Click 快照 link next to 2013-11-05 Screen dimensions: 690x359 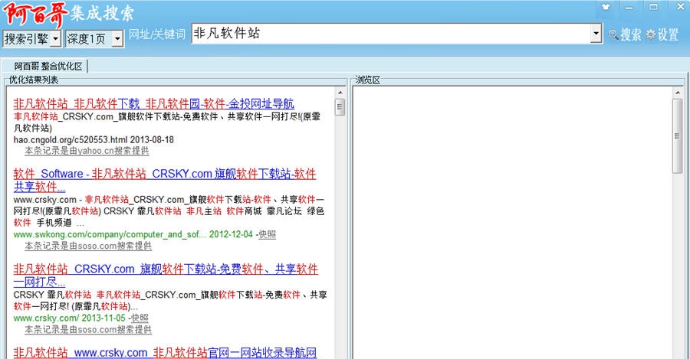click(x=140, y=318)
